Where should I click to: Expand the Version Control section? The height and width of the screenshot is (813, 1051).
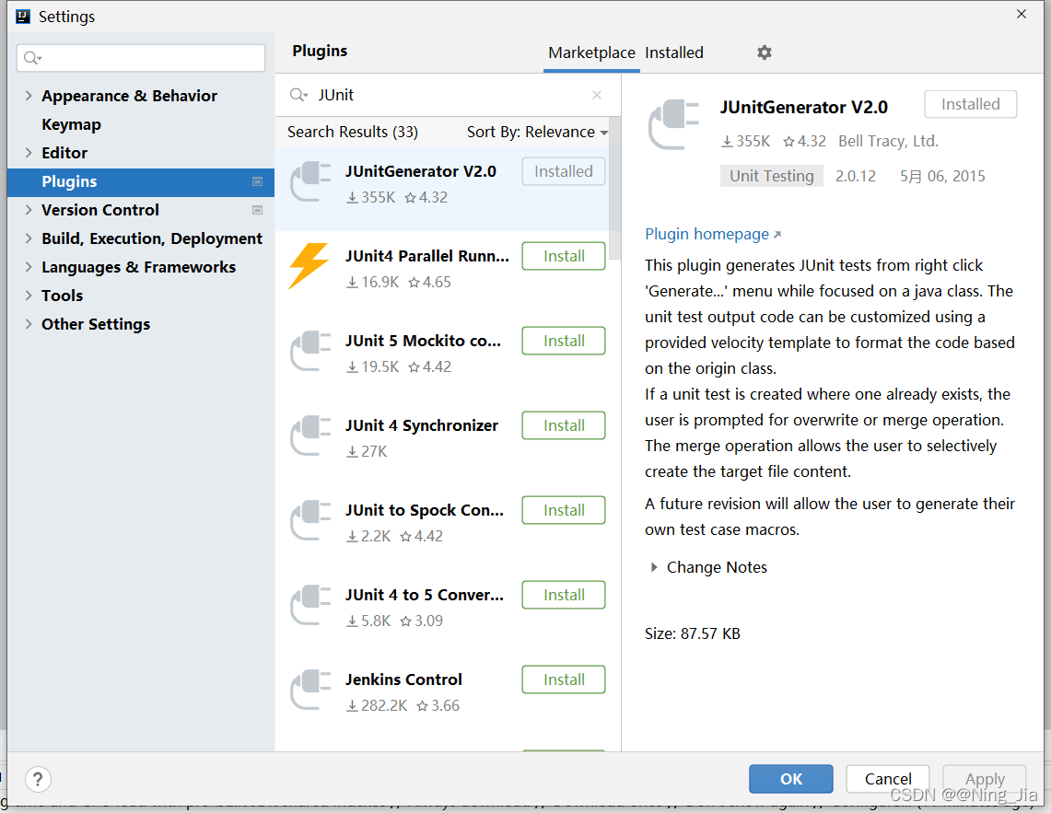(x=29, y=210)
